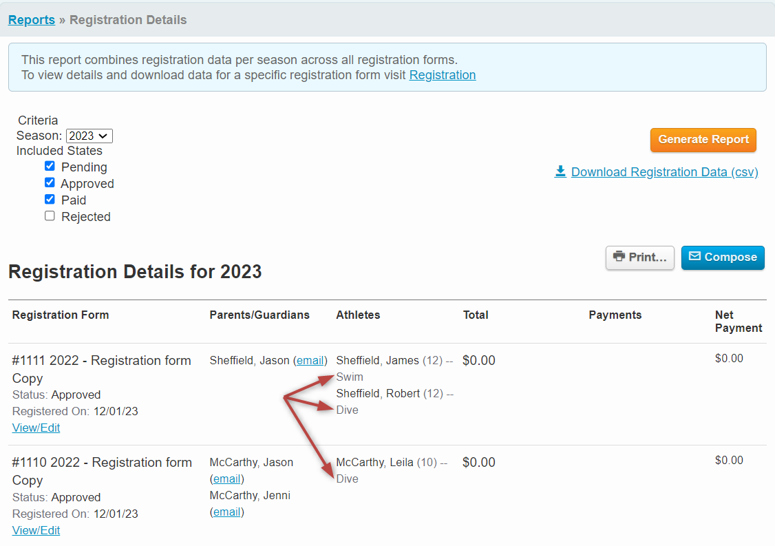
Task: Open Sheffield, Jason email link
Action: click(310, 361)
